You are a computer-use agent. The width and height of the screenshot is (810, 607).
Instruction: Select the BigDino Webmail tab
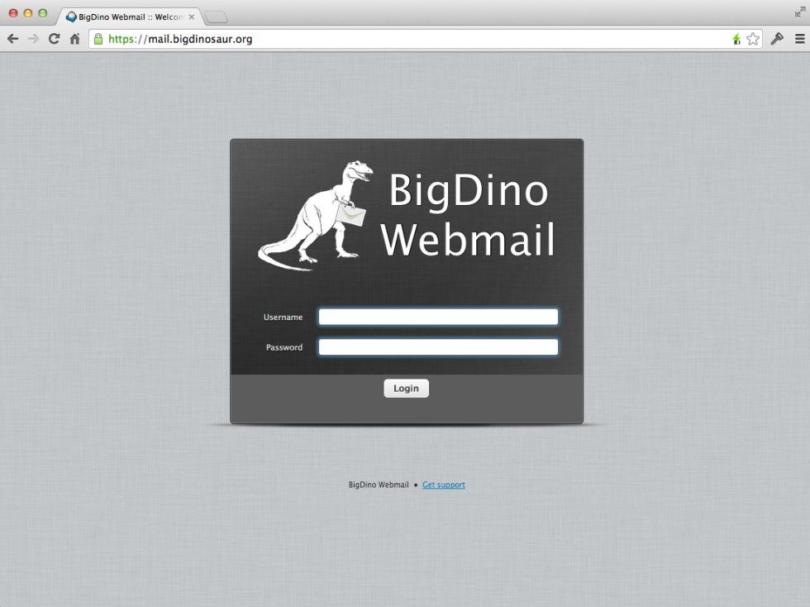pyautogui.click(x=124, y=16)
